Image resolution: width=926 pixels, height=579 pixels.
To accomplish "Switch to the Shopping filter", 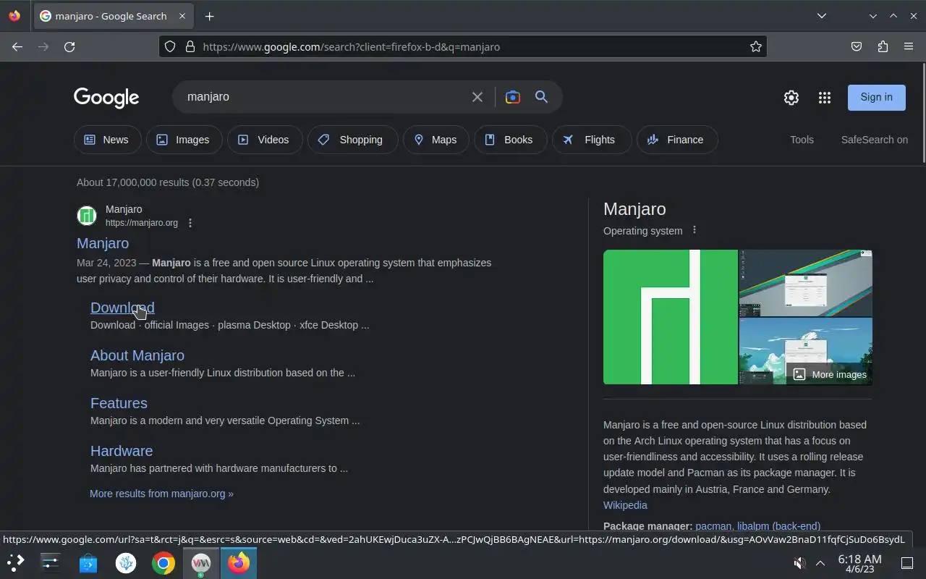I will pos(352,140).
